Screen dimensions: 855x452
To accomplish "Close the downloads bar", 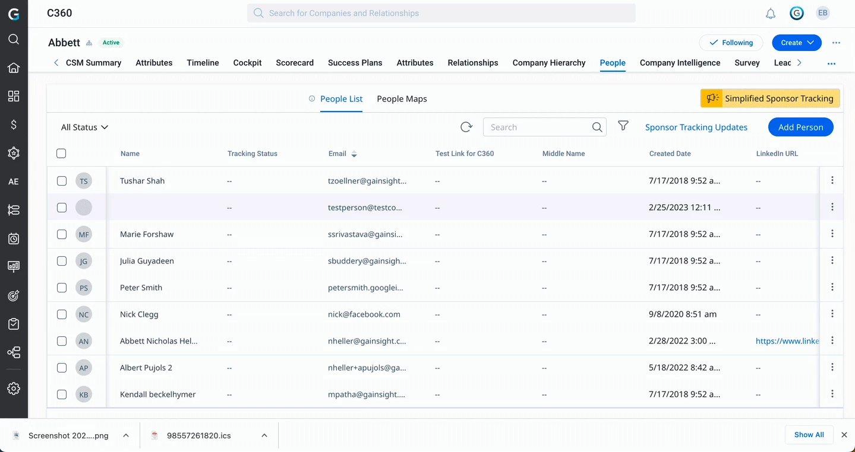I will pyautogui.click(x=844, y=435).
